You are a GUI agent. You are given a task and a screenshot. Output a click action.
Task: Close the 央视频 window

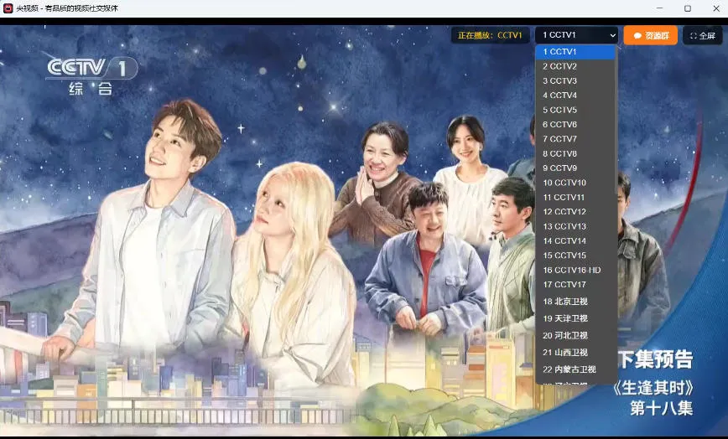coord(716,8)
